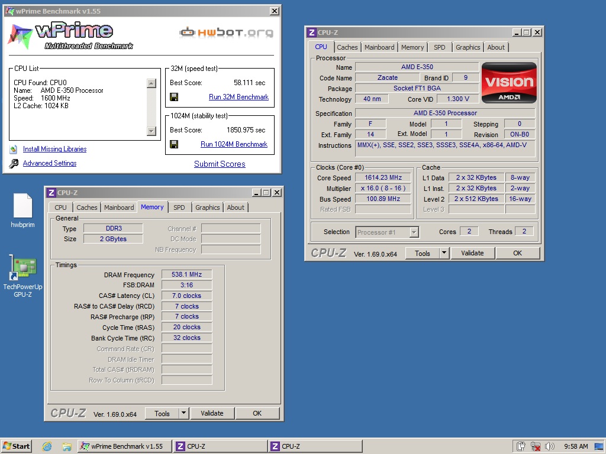Click the save icon for the 32M score
This screenshot has height=454, width=606.
click(x=174, y=97)
